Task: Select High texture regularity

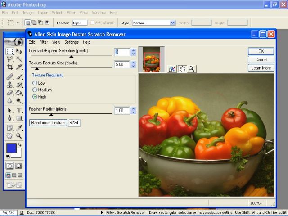Action: 35,97
